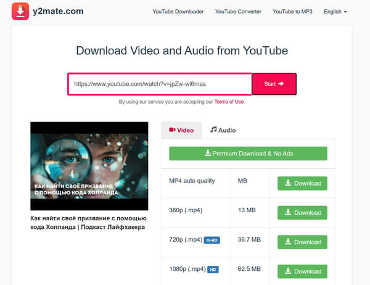370x285 pixels.
Task: Click the video title text under thumbnail
Action: coord(88,223)
